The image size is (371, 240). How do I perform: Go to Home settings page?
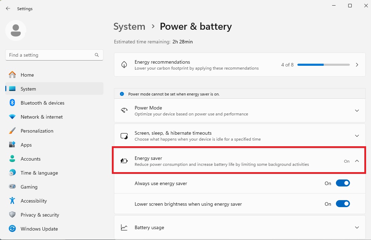54,75
